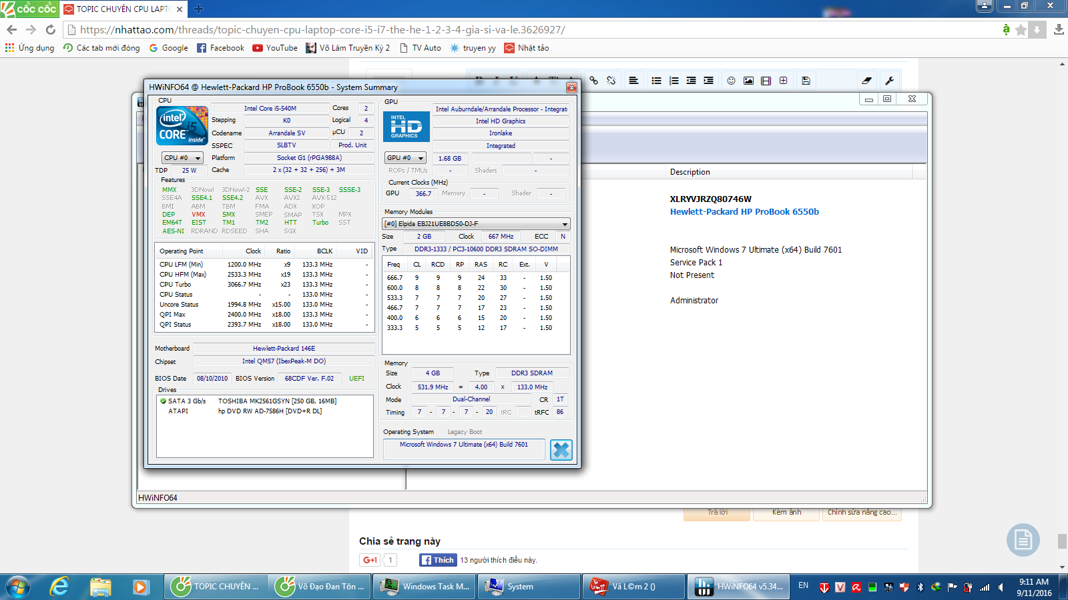Click the insert special (plus box) icon
Viewport: 1068px width, 600px height.
coord(784,81)
